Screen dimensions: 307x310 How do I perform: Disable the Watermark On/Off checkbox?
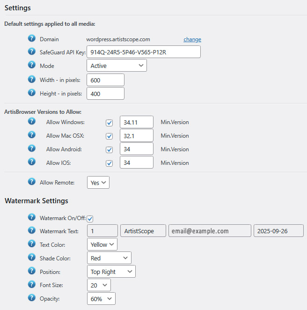90,219
